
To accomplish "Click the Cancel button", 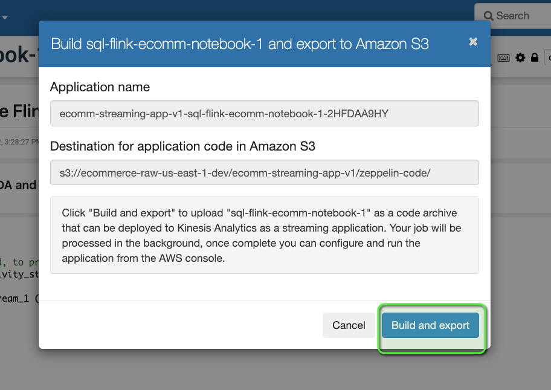I will click(349, 325).
